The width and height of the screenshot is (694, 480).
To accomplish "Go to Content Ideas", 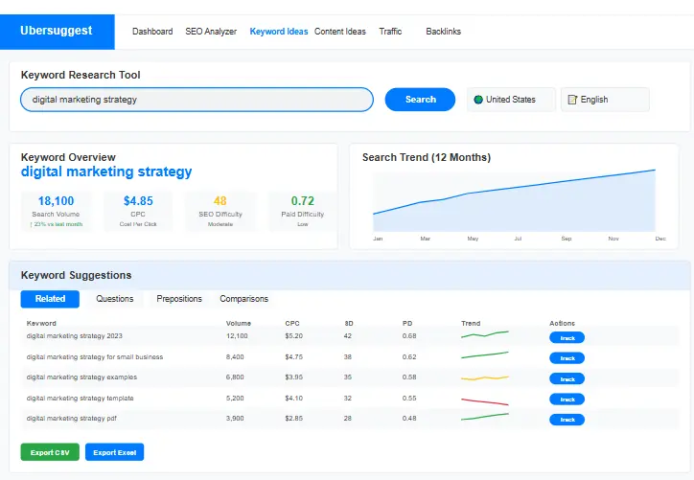I will (340, 32).
